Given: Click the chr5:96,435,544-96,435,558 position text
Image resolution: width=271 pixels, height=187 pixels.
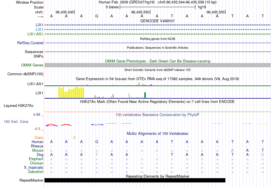Looking at the screenshot, I should [x=187, y=2].
